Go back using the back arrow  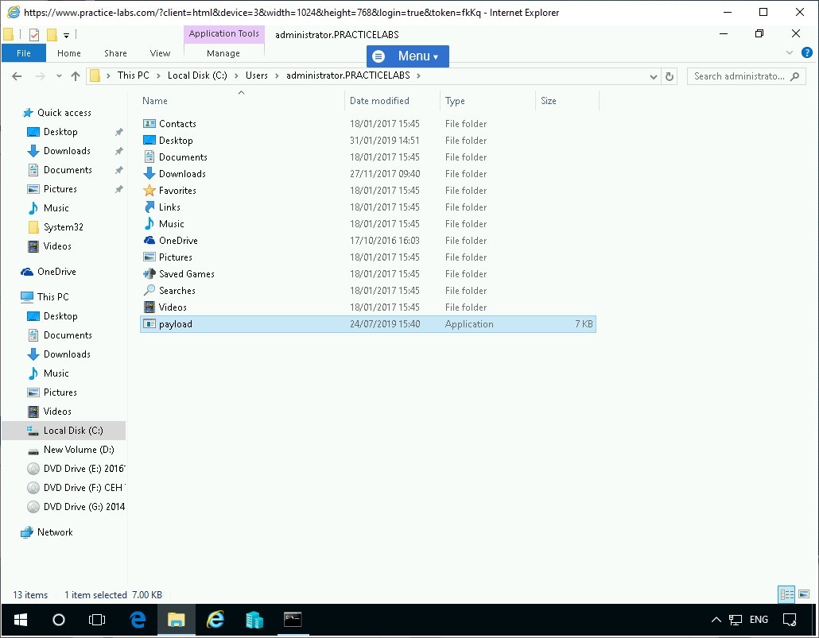pos(17,76)
